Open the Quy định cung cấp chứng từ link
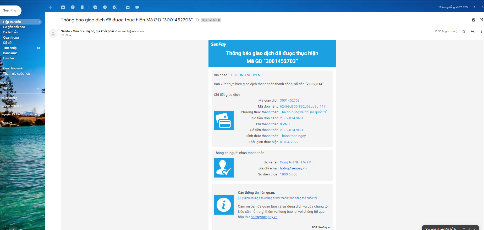 tap(277, 198)
